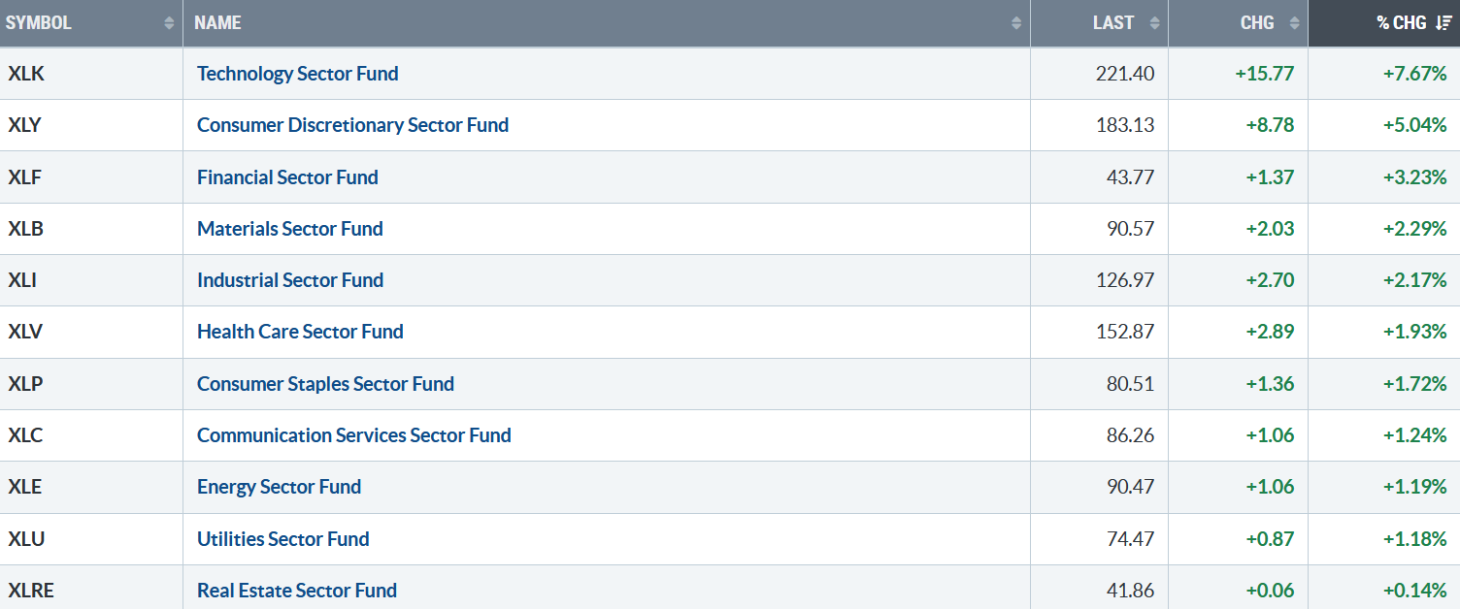
Task: Click the LAST column header label
Action: [1113, 23]
